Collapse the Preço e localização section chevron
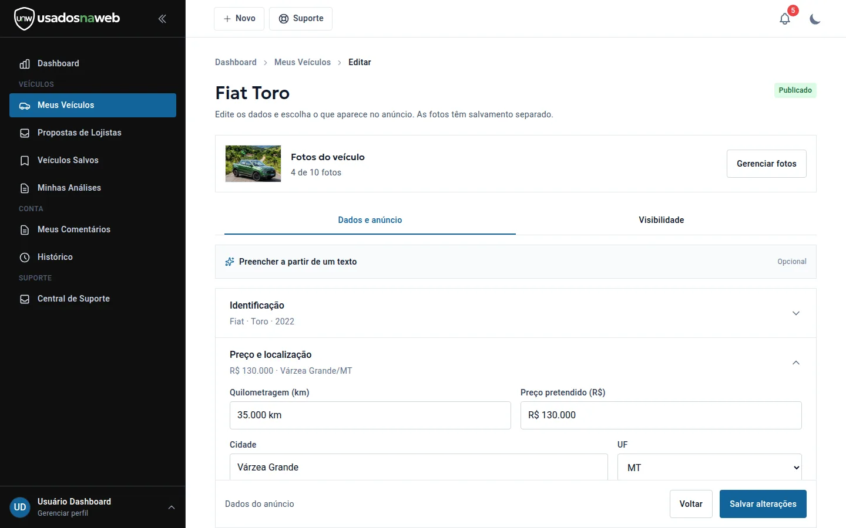The image size is (846, 528). tap(796, 363)
